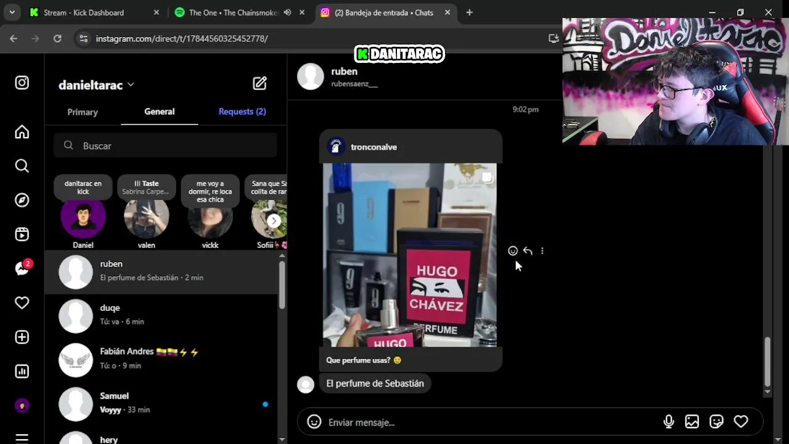Viewport: 789px width, 444px height.
Task: Click the conversation scrollbar thumb
Action: tap(767, 361)
